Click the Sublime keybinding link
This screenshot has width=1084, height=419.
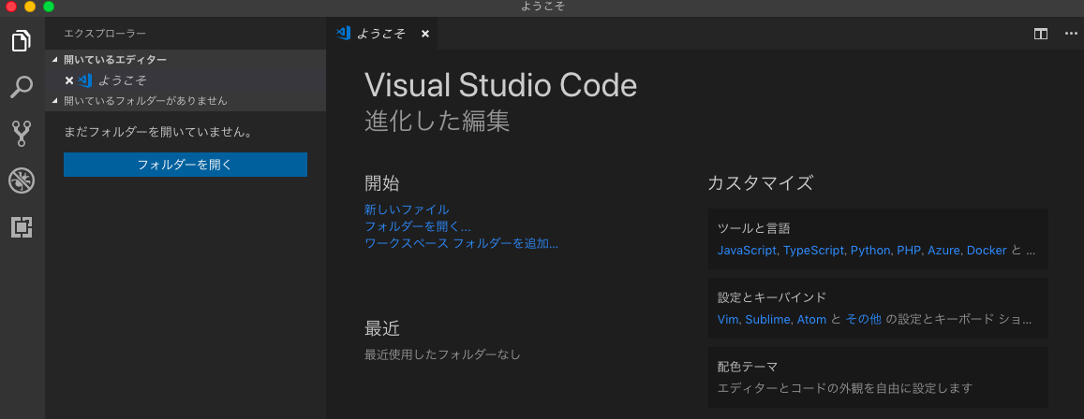[768, 320]
